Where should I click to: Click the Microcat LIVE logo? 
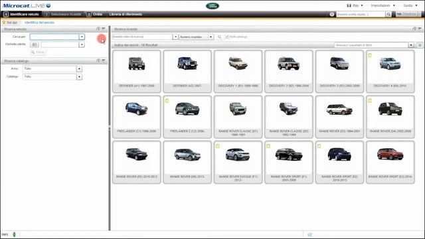(27, 5)
